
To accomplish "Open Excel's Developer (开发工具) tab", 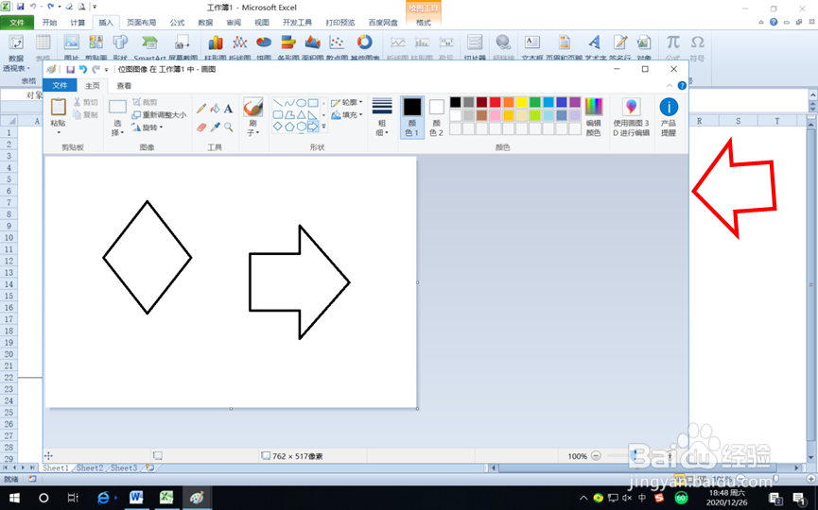I will point(297,23).
